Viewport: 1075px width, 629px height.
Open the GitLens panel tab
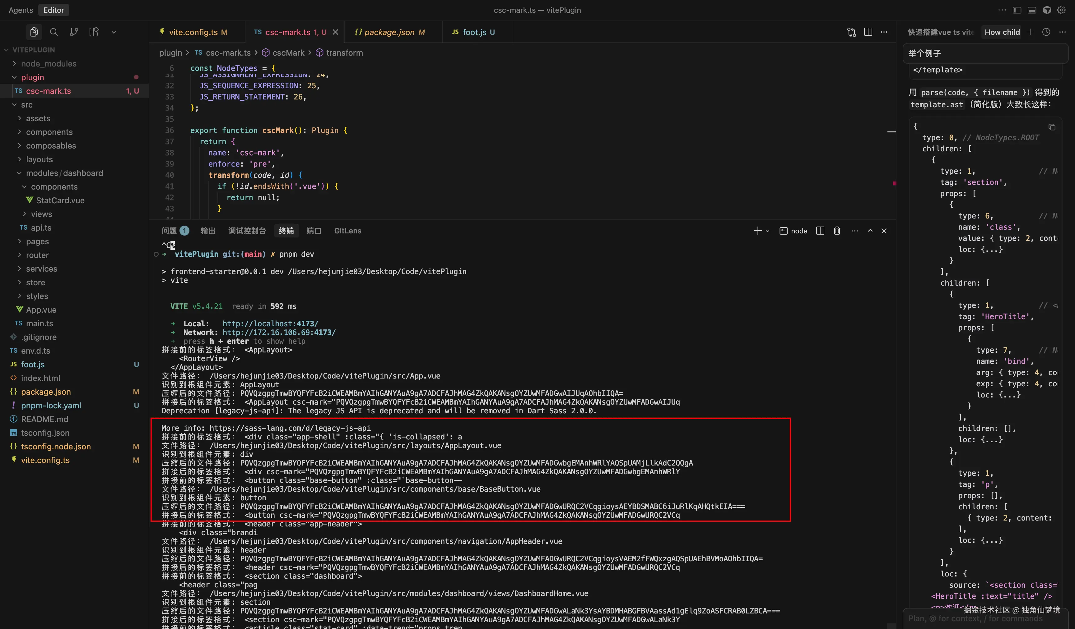click(x=347, y=231)
